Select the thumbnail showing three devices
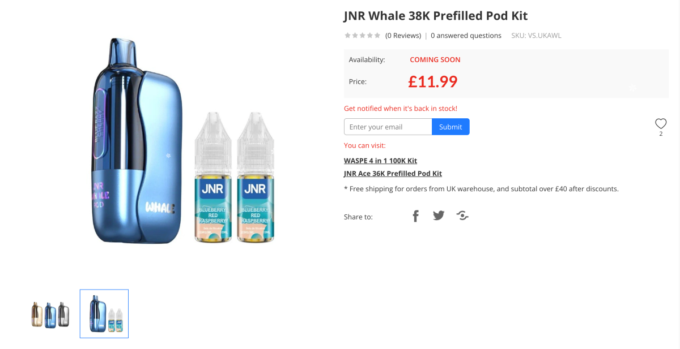 click(x=50, y=313)
